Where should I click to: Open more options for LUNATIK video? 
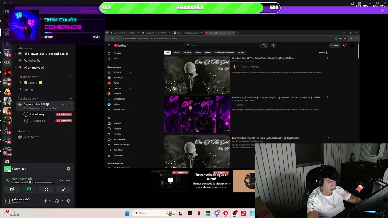tap(327, 97)
